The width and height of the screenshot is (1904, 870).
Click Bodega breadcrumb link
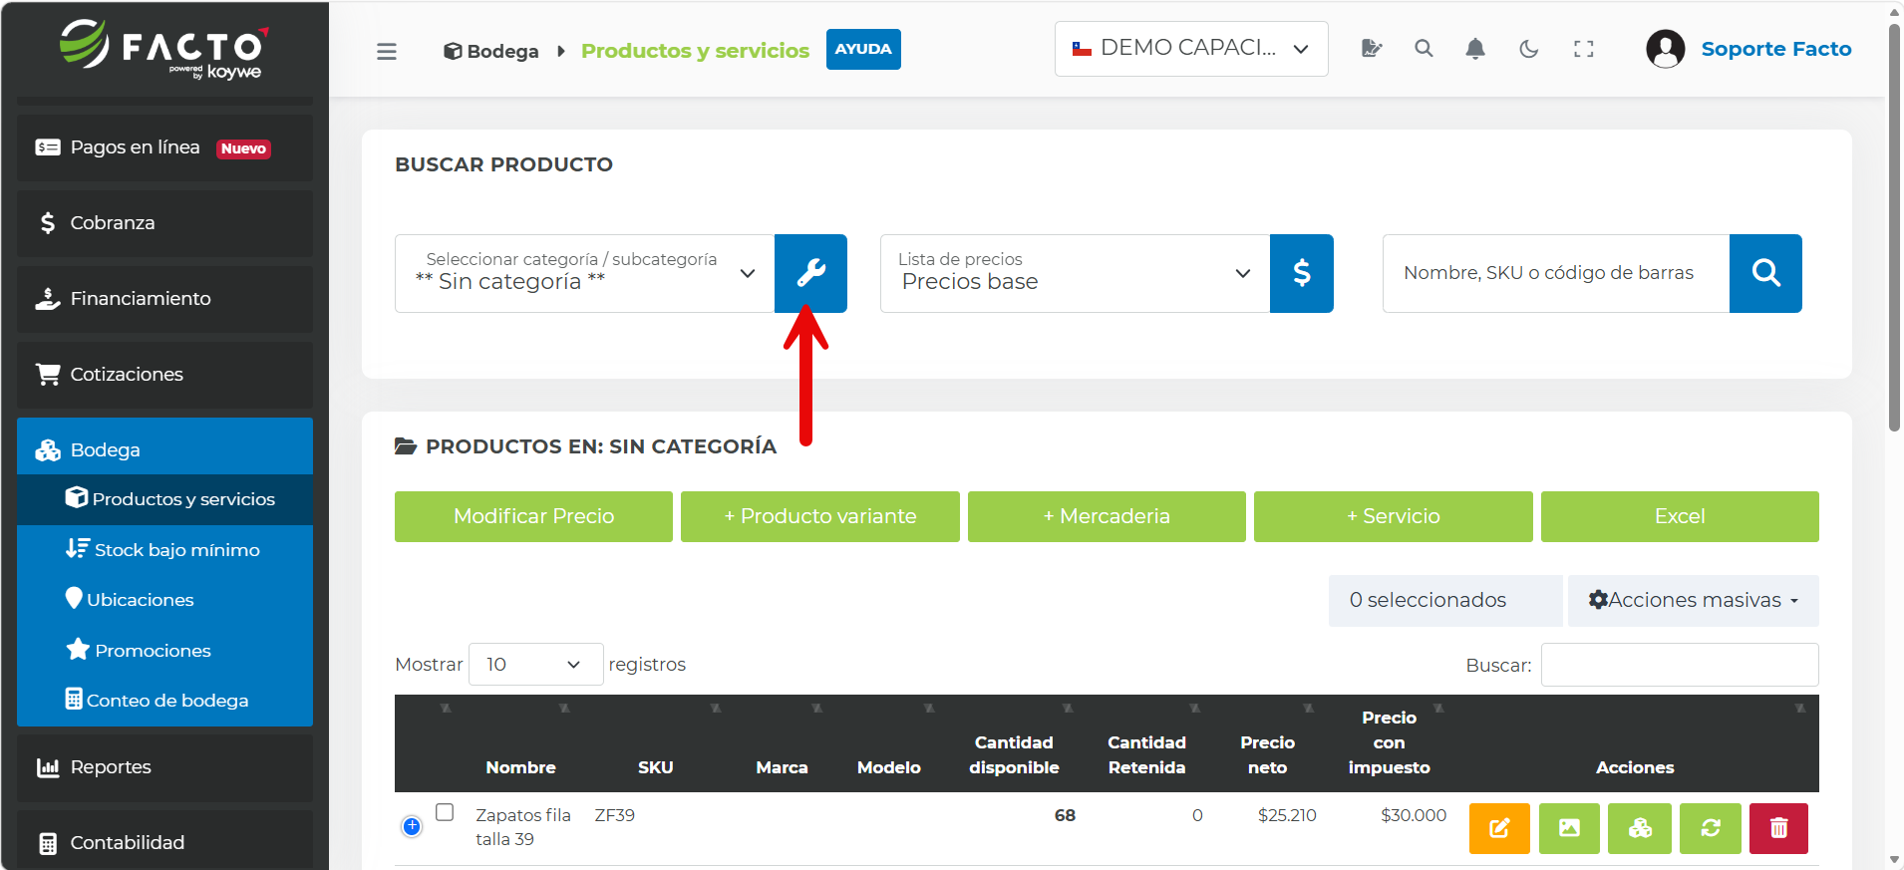coord(491,51)
